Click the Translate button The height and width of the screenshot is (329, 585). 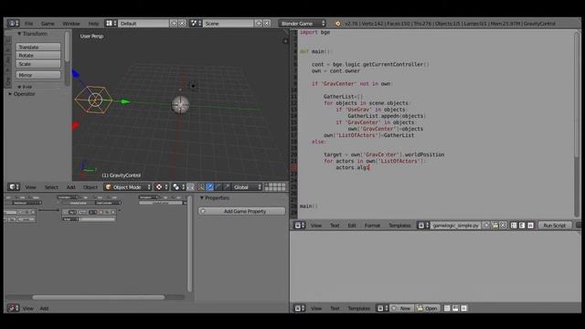38,47
